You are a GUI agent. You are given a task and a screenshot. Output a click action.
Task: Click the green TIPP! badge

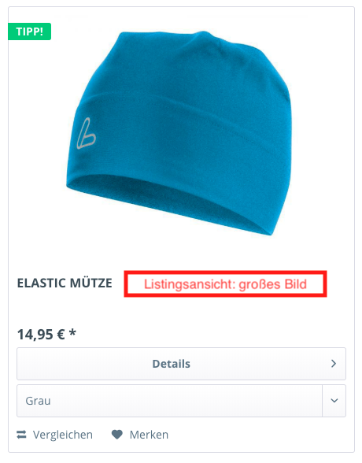29,31
